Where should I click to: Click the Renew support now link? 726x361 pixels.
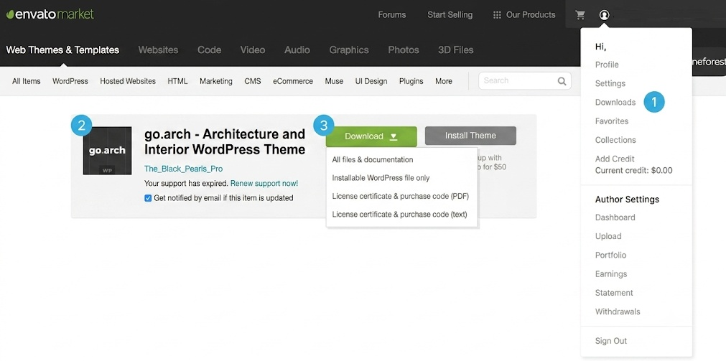click(264, 183)
